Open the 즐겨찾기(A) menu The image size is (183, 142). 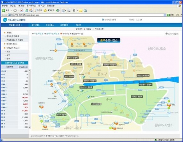click(31, 6)
